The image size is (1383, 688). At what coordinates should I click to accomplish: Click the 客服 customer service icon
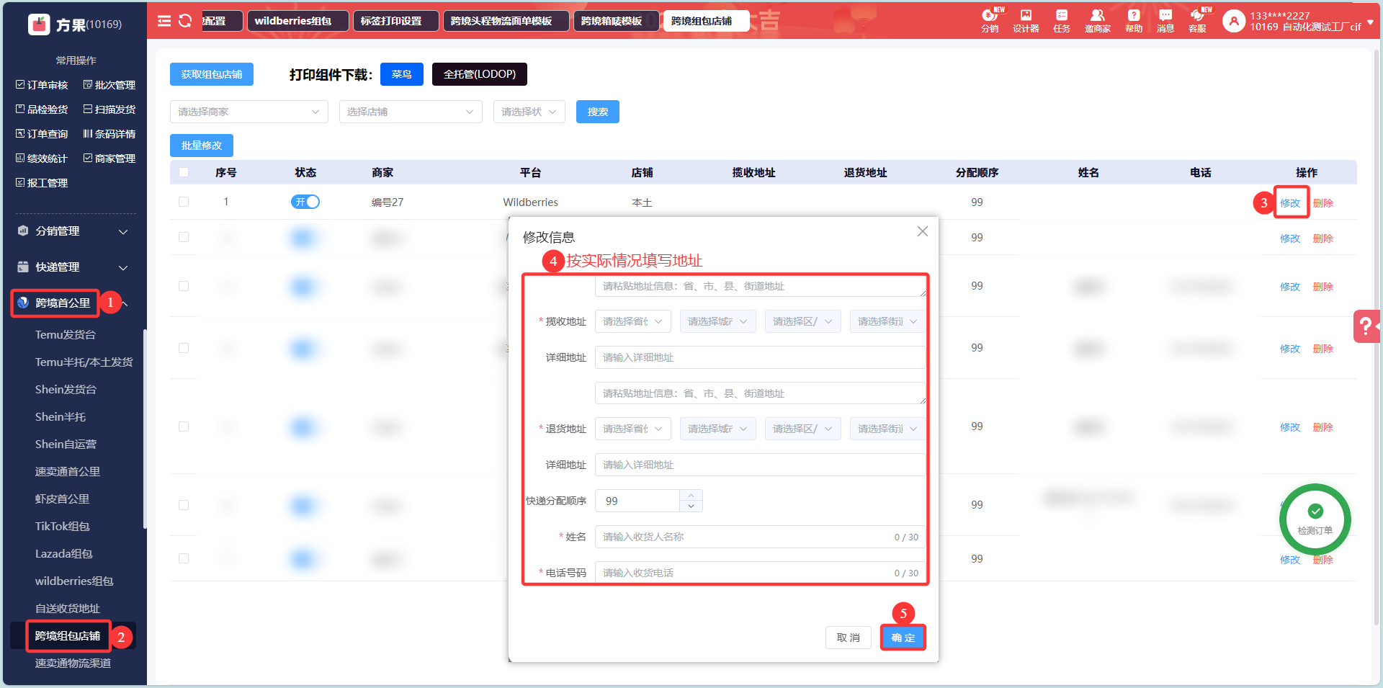pyautogui.click(x=1197, y=20)
